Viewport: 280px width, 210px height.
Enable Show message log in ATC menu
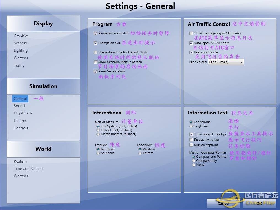191,33
